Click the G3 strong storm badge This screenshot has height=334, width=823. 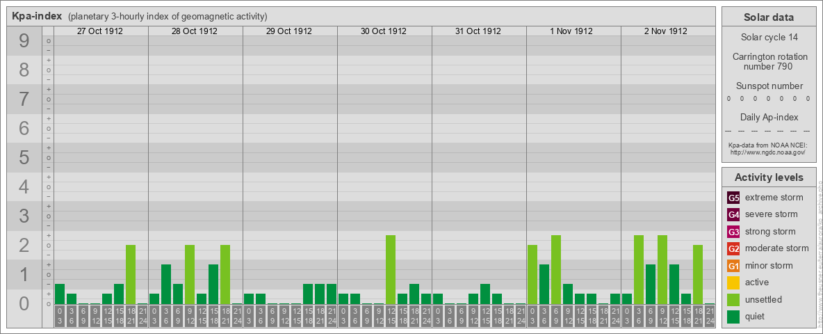(x=733, y=232)
